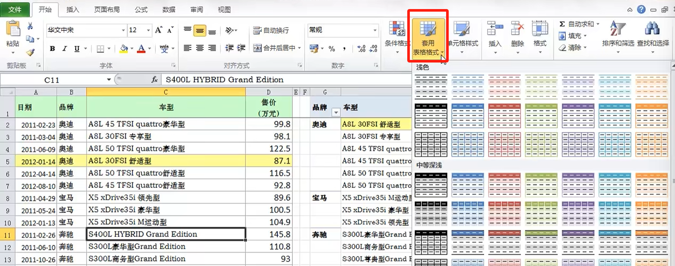The height and width of the screenshot is (266, 675).
Task: Click the fx insert function icon
Action: coord(155,80)
